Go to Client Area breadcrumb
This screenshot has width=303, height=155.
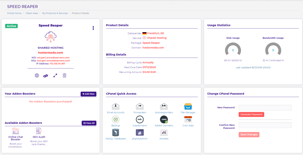31,13
